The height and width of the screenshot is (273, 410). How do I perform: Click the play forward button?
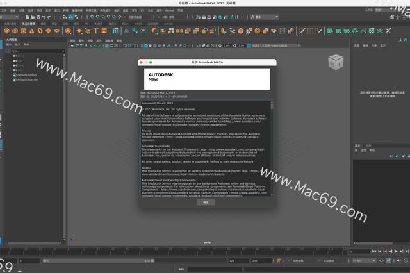coord(396,251)
